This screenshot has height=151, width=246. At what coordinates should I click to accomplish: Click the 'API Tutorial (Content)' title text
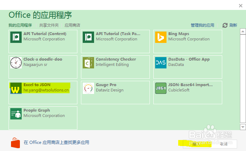(45, 34)
